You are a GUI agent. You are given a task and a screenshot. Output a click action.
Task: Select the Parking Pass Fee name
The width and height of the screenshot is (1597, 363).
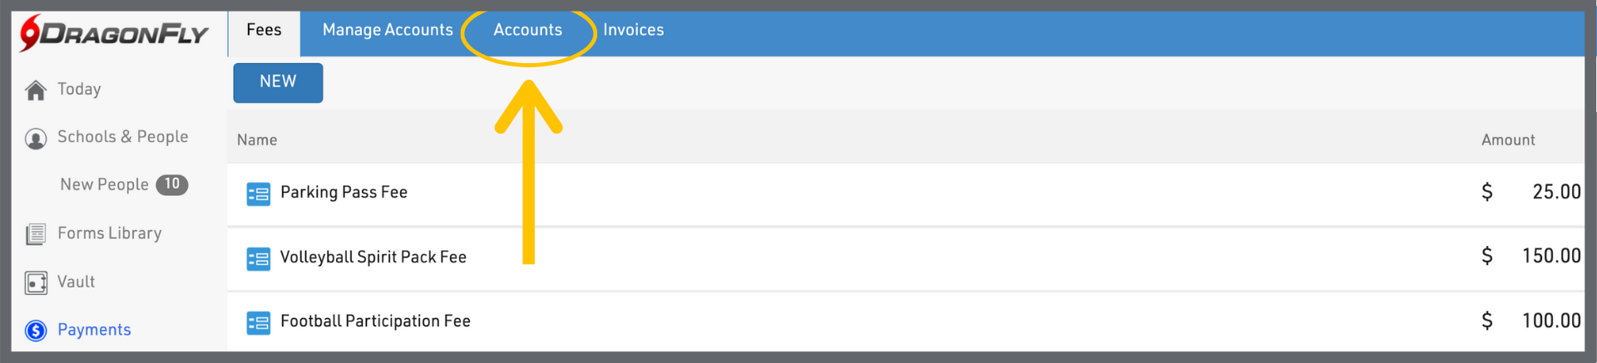(344, 193)
